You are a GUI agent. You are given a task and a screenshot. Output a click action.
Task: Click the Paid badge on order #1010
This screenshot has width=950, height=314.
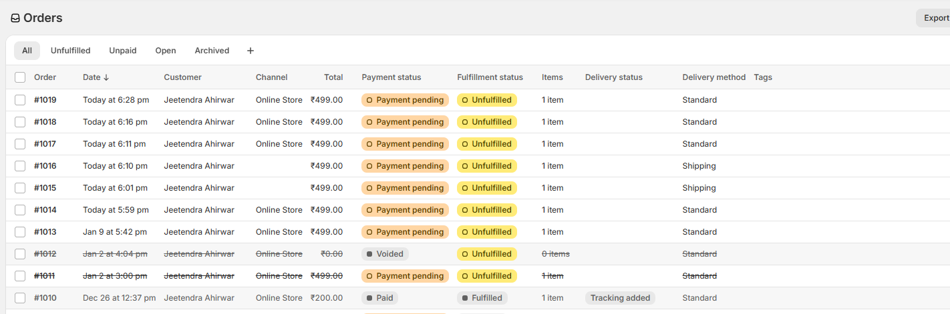(379, 298)
